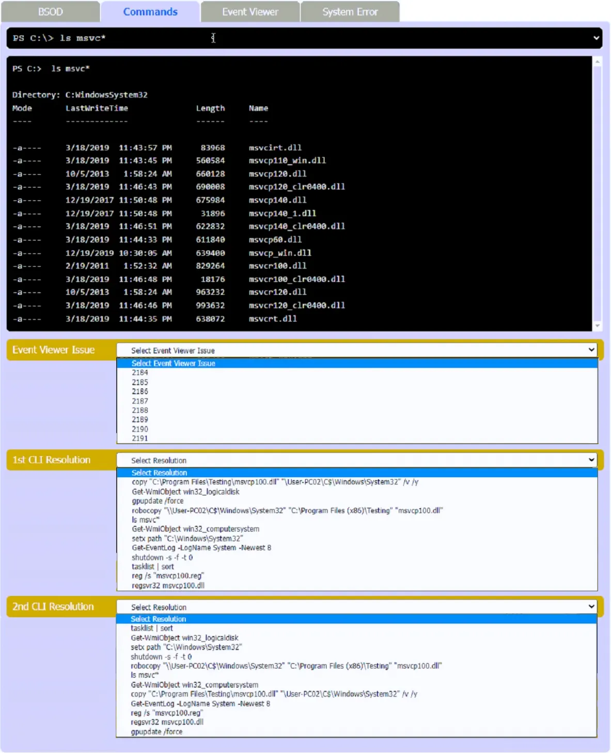Choose shutdown -s -f -t 0 in 2nd CLI list
611x753 pixels.
pyautogui.click(x=356, y=656)
